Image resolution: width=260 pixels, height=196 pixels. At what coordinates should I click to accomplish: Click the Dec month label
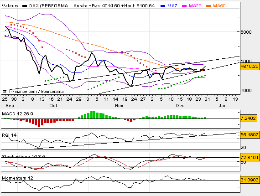[180, 106]
